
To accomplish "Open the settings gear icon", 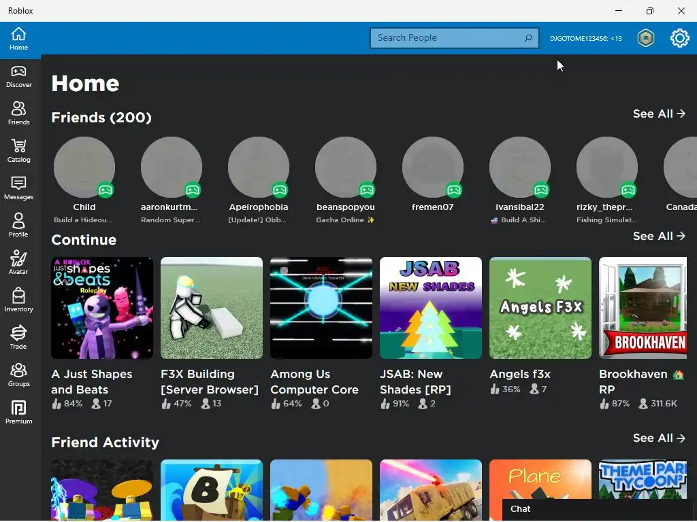I will click(x=680, y=38).
